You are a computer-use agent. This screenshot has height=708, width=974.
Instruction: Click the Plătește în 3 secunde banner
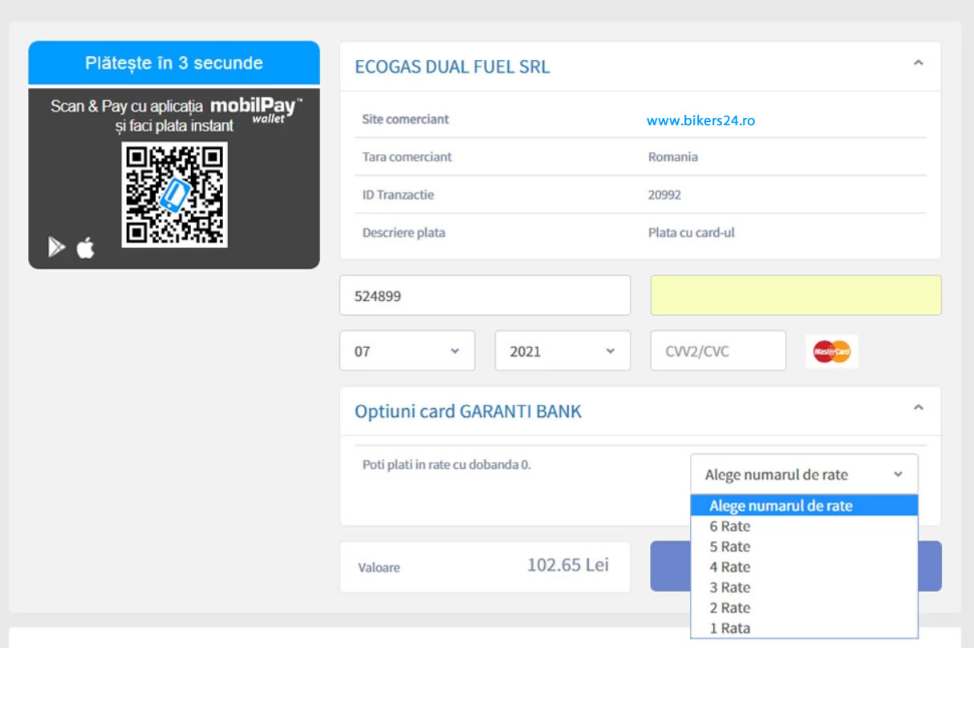point(174,63)
